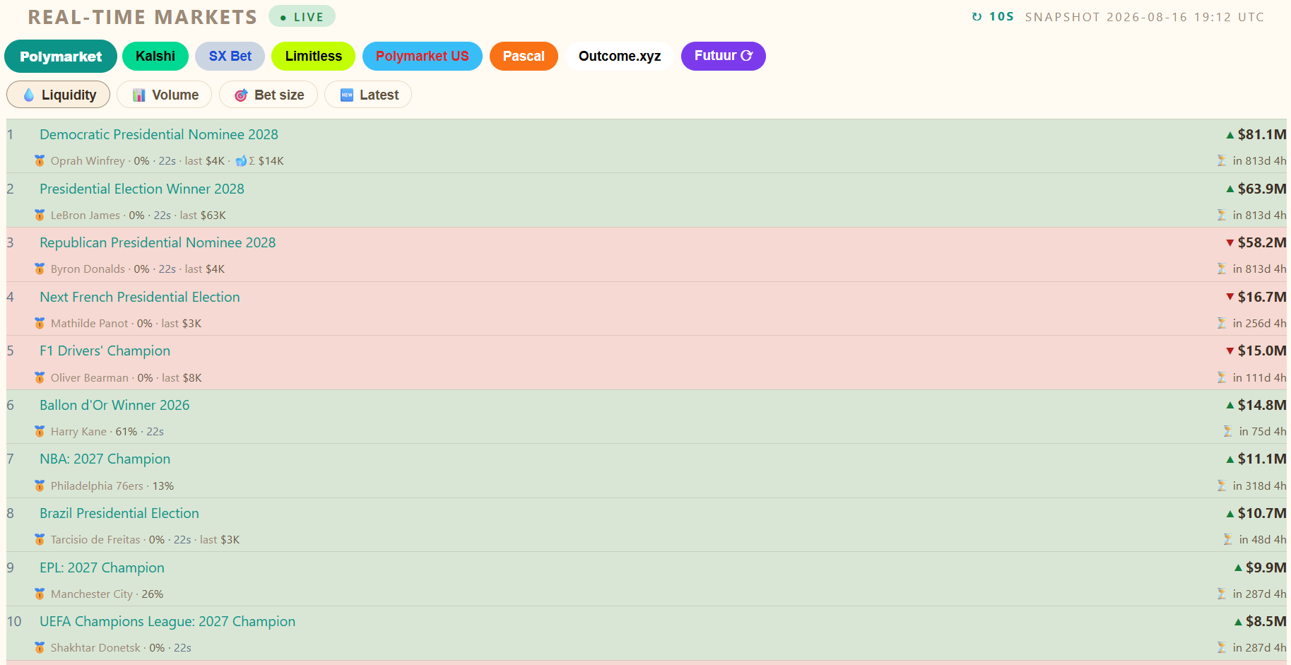Click up arrow beside $9.9M
Screen dimensions: 1291x665
coord(1238,567)
